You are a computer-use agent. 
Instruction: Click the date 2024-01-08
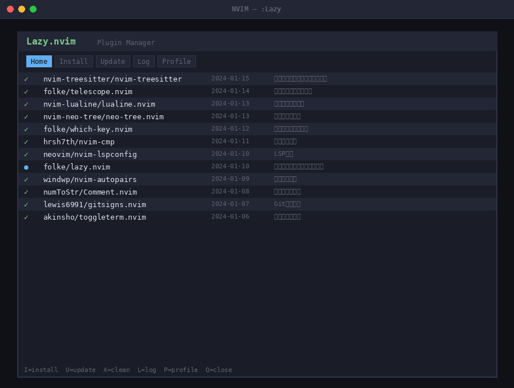(x=230, y=191)
